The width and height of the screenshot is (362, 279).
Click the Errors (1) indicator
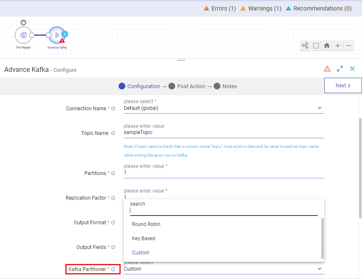(x=220, y=8)
